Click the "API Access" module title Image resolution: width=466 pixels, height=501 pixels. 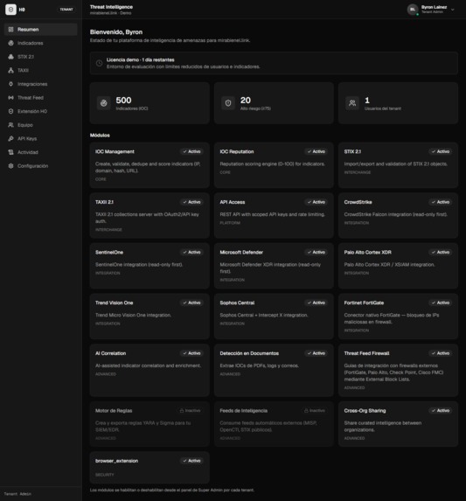coord(233,202)
